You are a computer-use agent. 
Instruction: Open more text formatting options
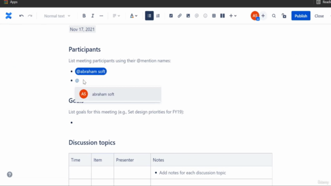(101, 16)
